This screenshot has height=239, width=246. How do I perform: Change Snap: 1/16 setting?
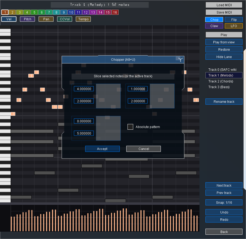click(x=224, y=202)
